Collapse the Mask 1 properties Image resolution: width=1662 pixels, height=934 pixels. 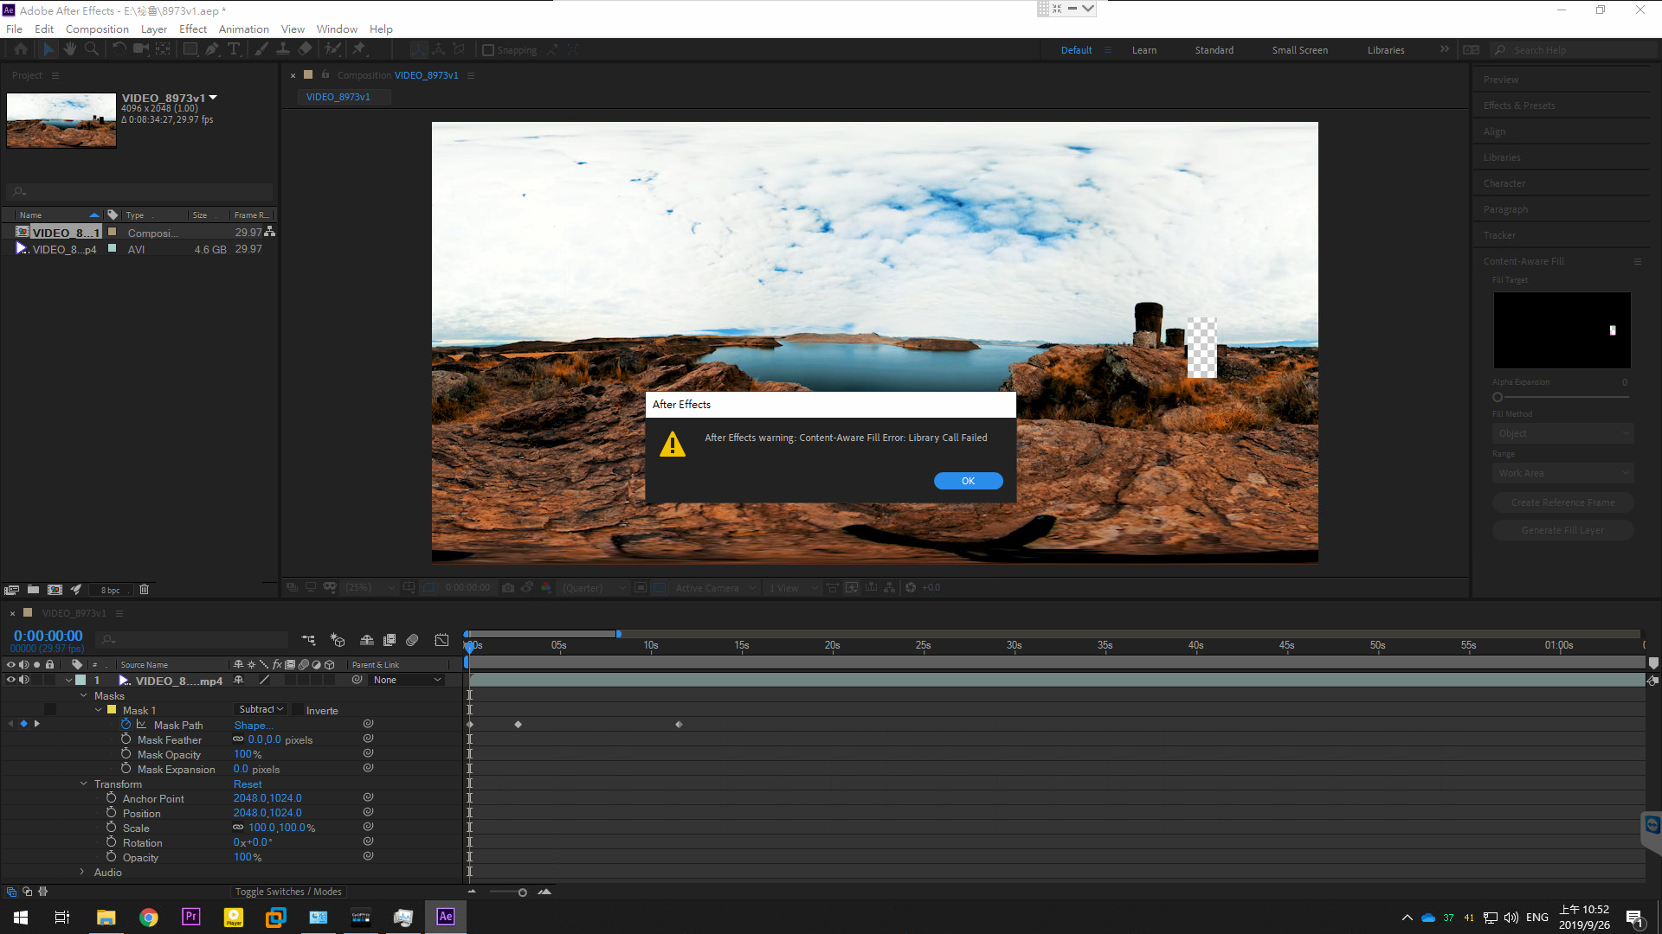[x=99, y=710]
